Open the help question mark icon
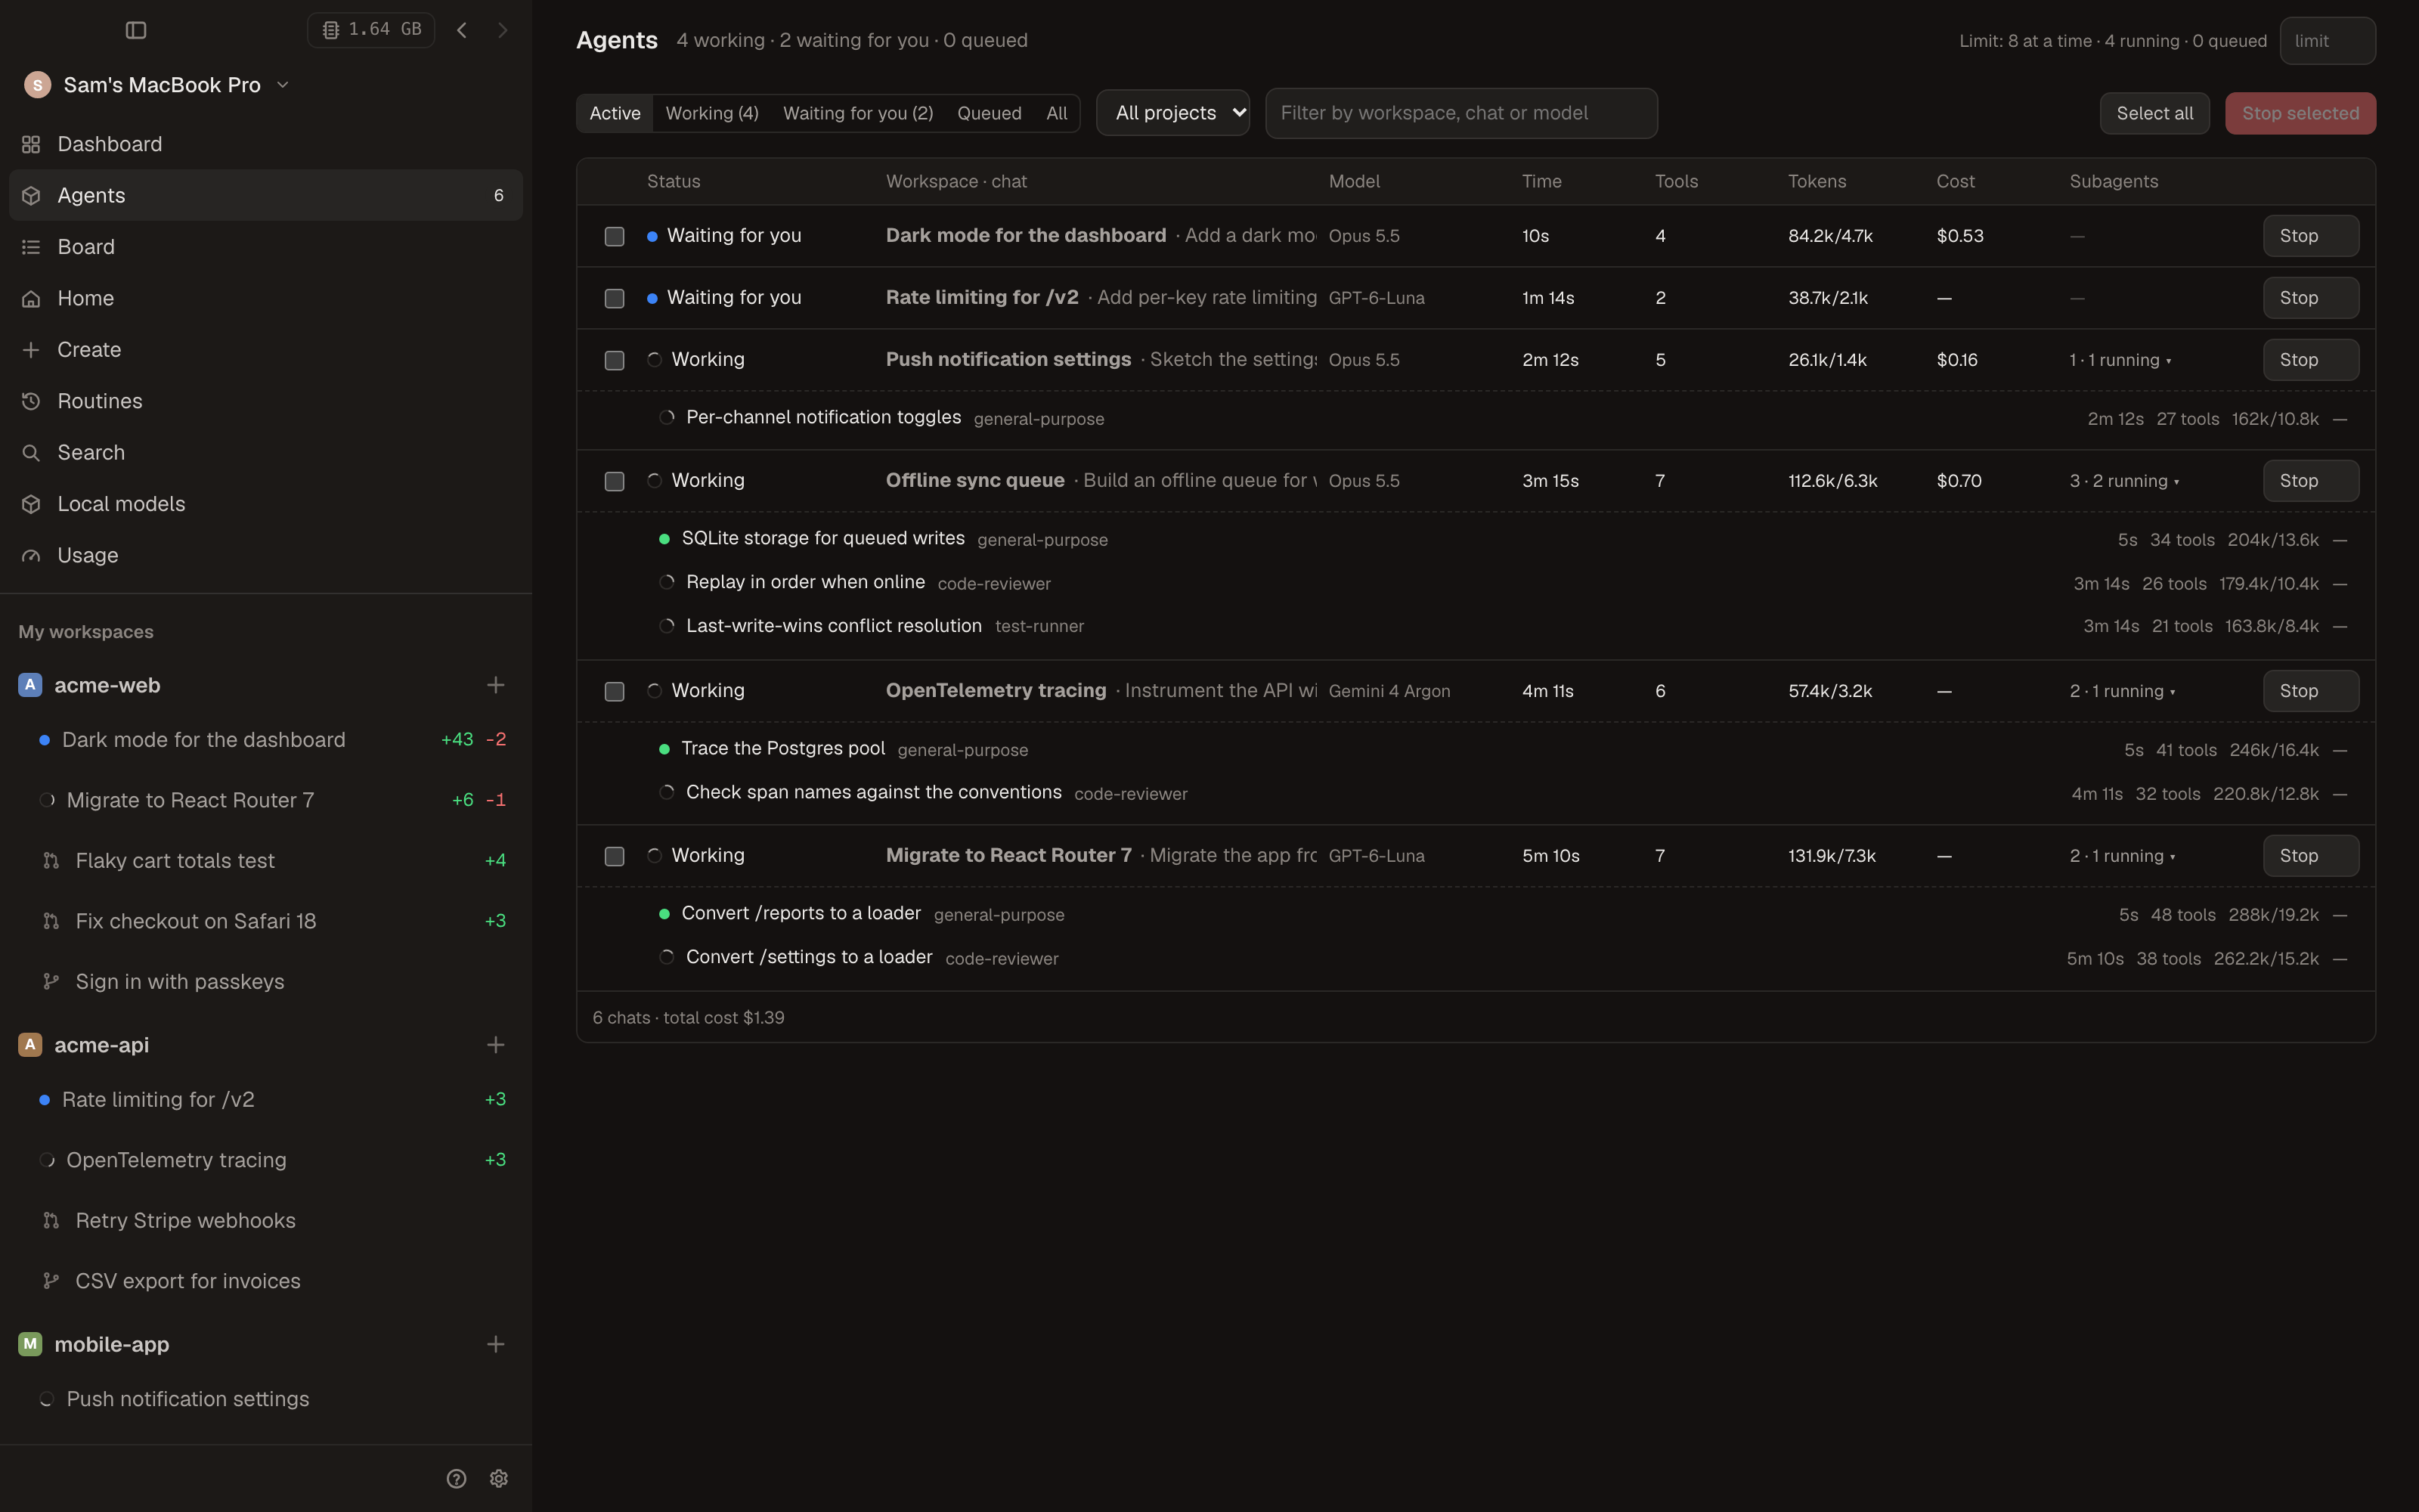 click(457, 1478)
